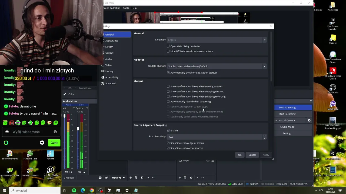The height and width of the screenshot is (194, 346).
Task: Launch Fortnite desktop shortcut
Action: click(50, 155)
